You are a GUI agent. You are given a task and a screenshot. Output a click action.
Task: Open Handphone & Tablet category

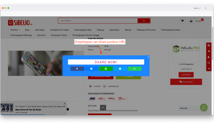[x=60, y=30]
